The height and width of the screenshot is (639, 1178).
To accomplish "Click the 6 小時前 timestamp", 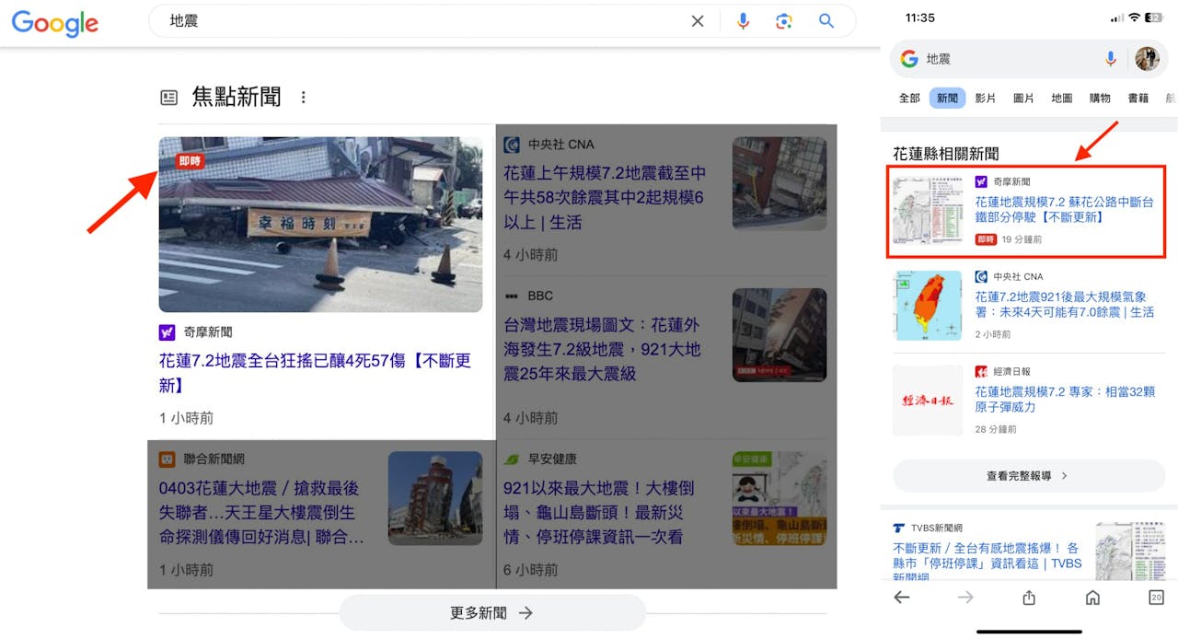I will point(530,571).
